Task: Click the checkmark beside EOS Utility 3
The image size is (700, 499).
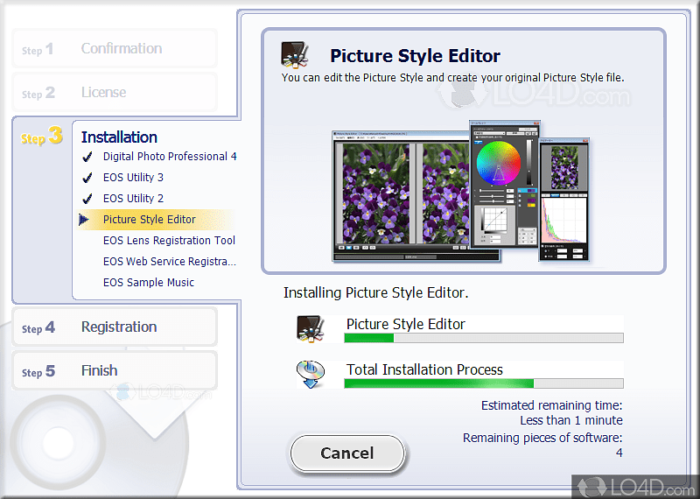Action: [x=87, y=178]
